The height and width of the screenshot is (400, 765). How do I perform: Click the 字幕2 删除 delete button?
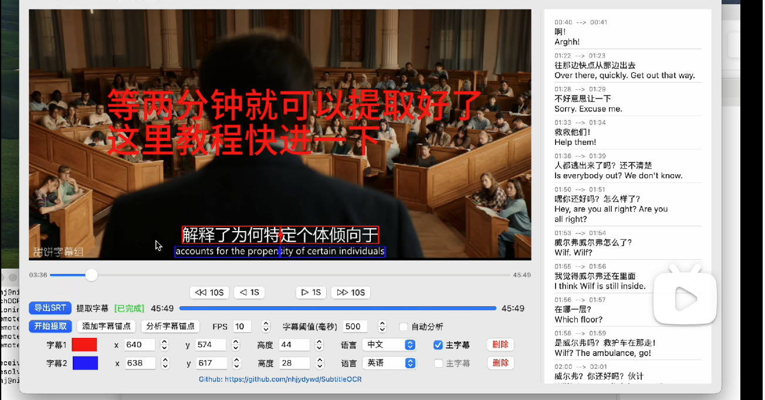click(x=500, y=363)
